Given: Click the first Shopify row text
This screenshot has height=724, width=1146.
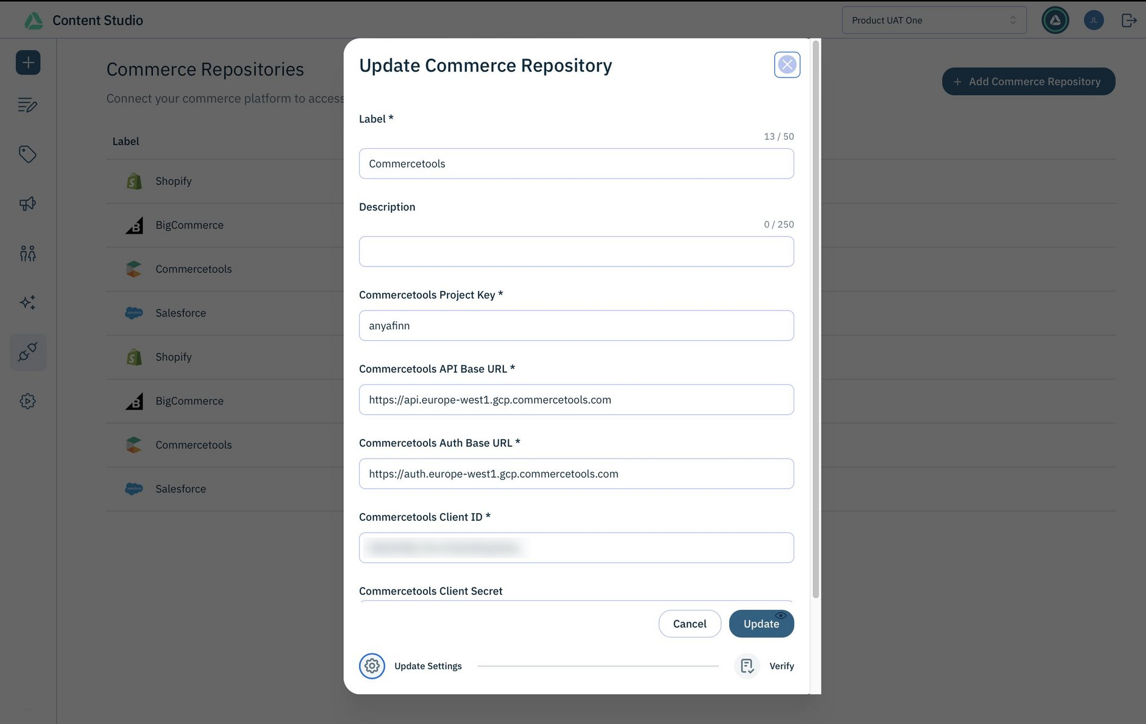Looking at the screenshot, I should point(173,181).
